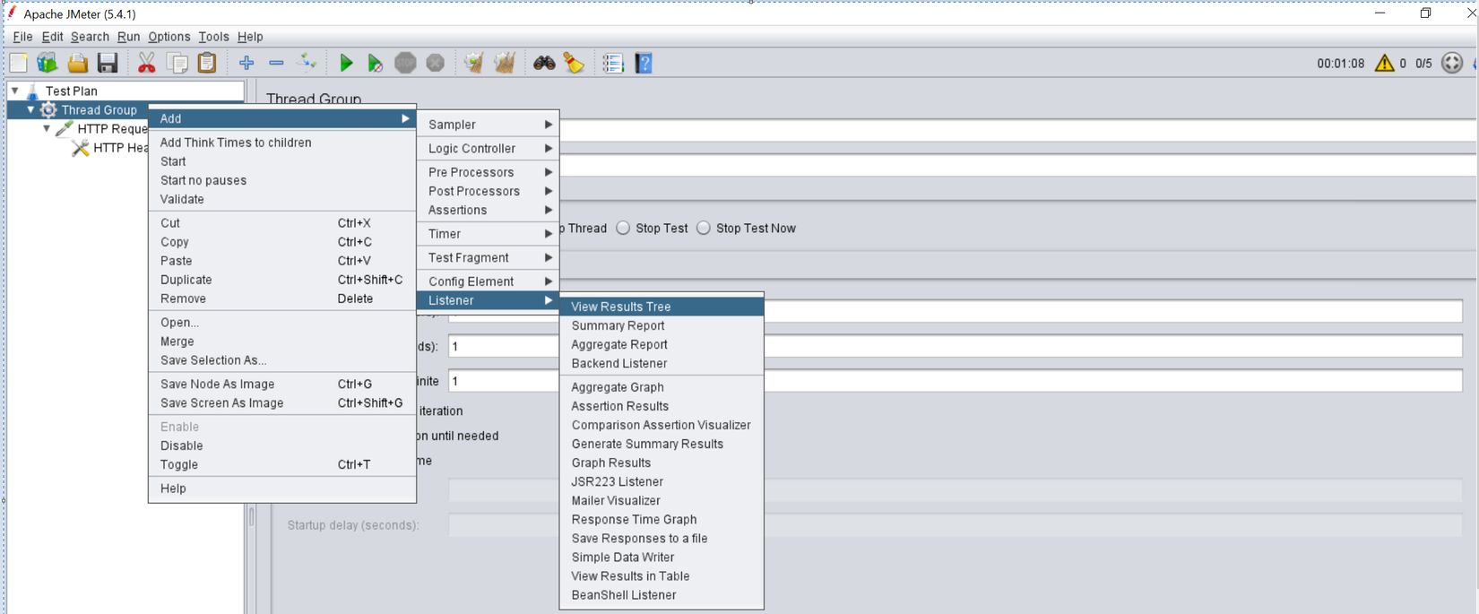Image resolution: width=1479 pixels, height=614 pixels.
Task: Click the Cut scissors icon
Action: 147,63
